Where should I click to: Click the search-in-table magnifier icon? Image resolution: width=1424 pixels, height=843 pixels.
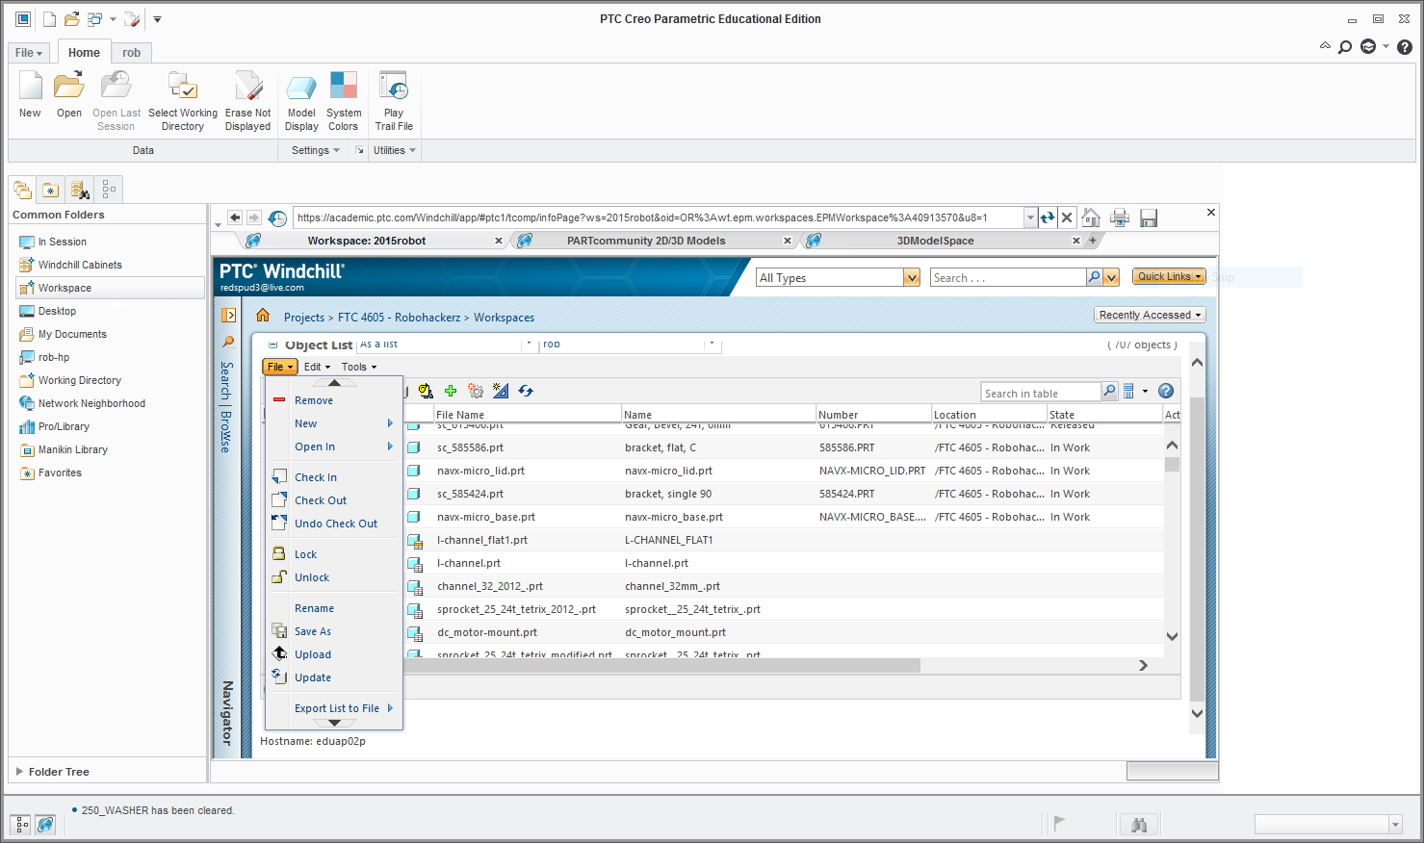(1110, 391)
